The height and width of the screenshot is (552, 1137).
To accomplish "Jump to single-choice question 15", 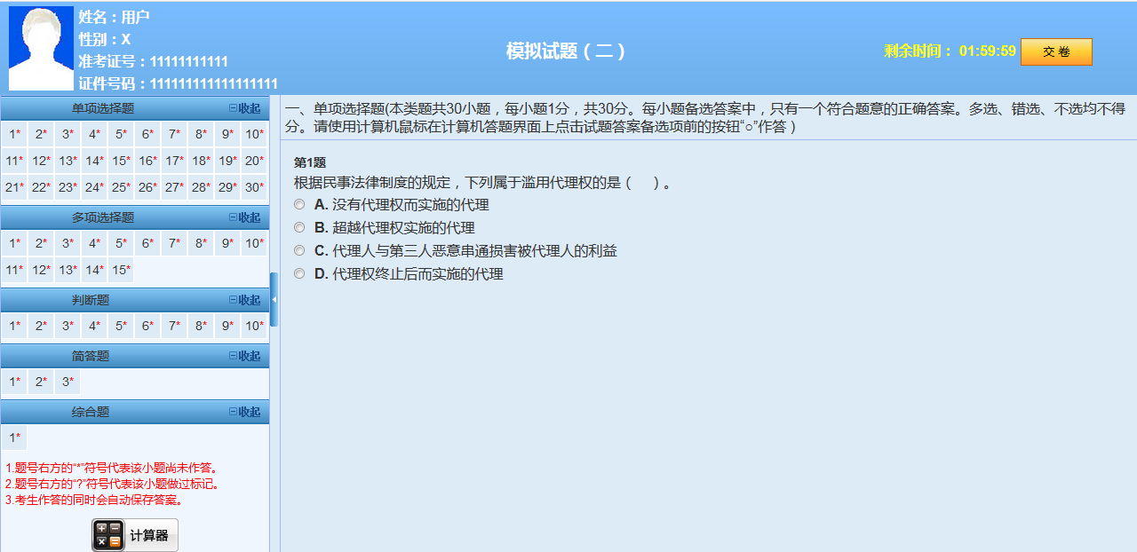I will (x=120, y=162).
